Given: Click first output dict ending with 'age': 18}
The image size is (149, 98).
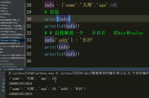Looking at the screenshot, I should [x=33, y=79].
